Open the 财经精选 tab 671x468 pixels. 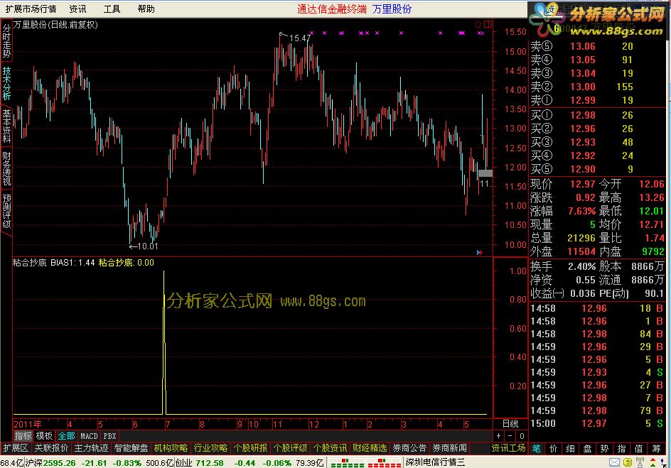370,448
